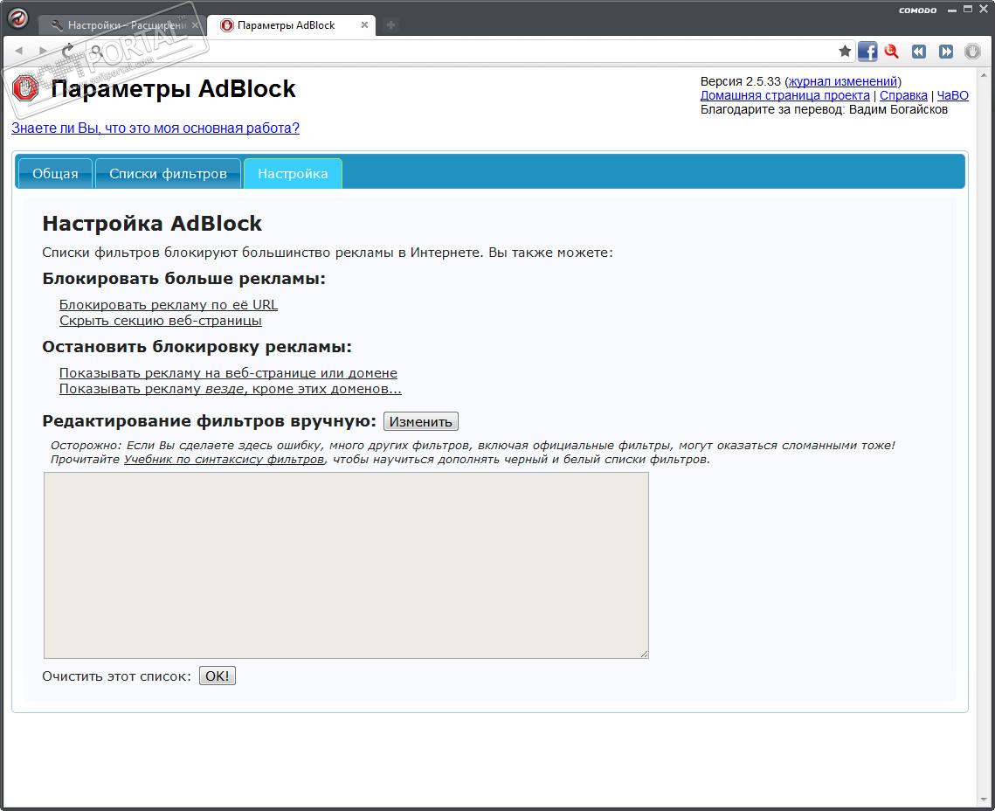The image size is (995, 811).
Task: Click inside the manual filters text area
Action: [346, 565]
